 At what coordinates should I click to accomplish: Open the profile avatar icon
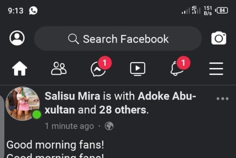[17, 38]
